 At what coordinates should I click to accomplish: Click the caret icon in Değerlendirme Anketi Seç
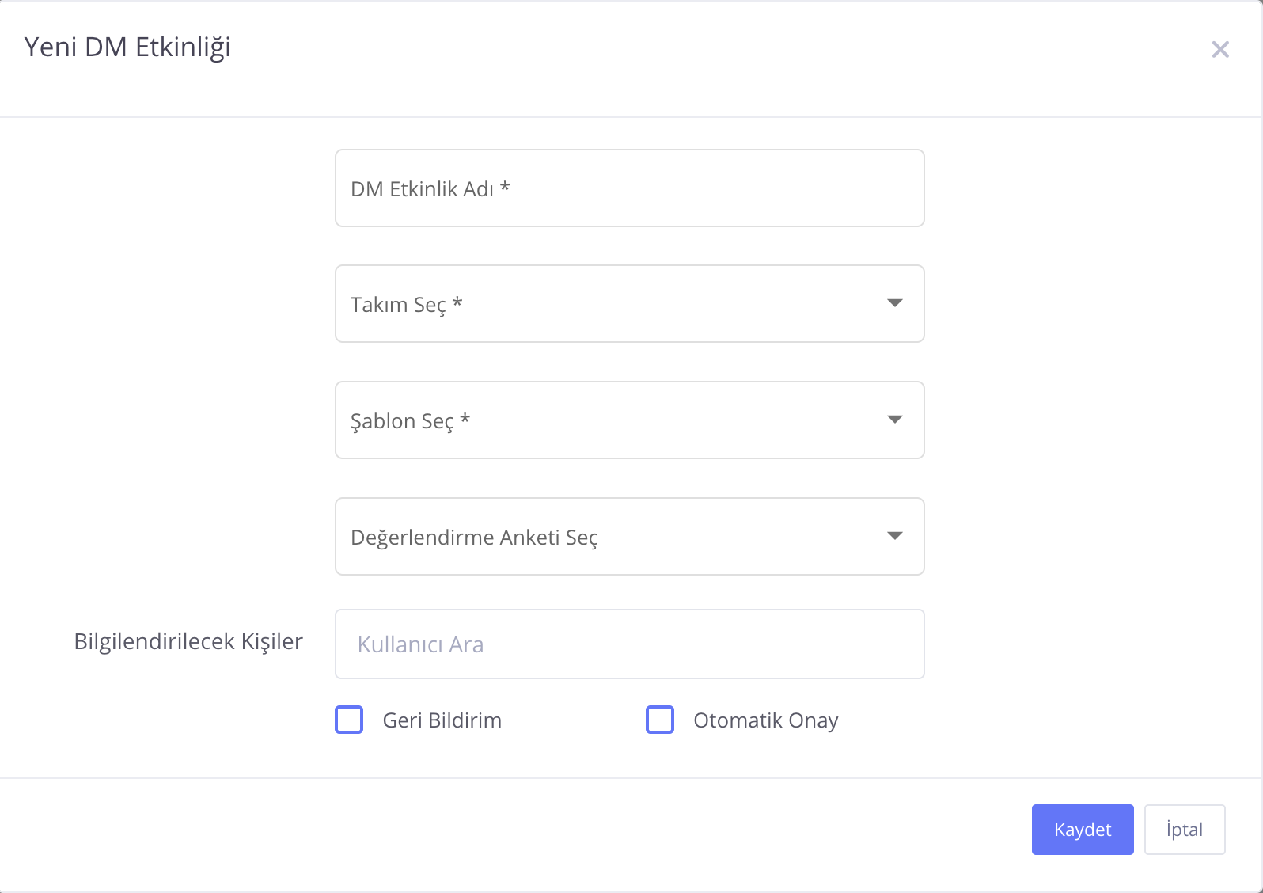(x=894, y=536)
